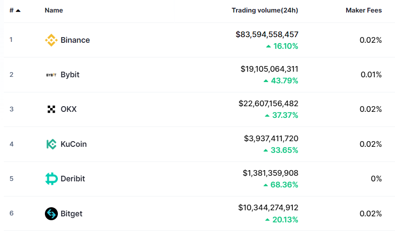This screenshot has width=395, height=231.
Task: Click the Bybit logo icon
Action: coord(51,75)
